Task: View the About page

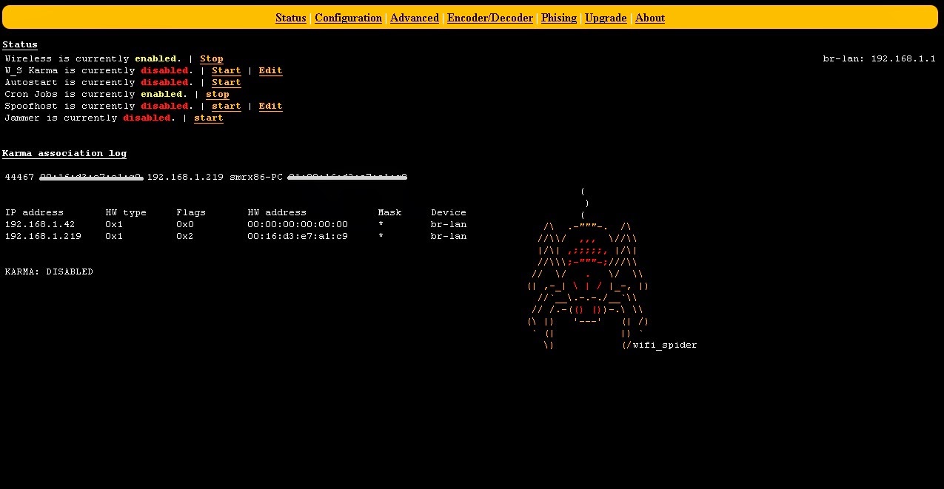Action: tap(649, 18)
